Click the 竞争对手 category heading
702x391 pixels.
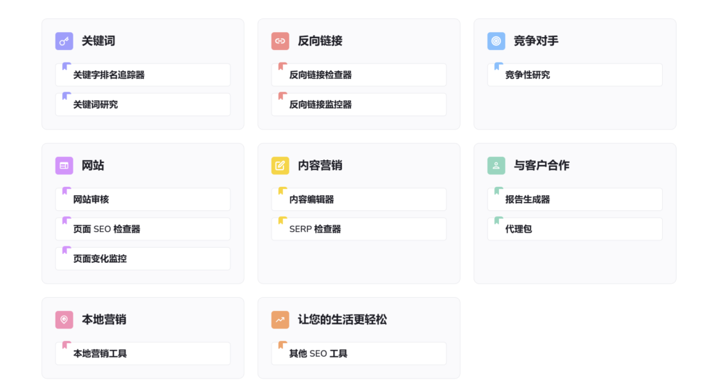click(x=536, y=41)
